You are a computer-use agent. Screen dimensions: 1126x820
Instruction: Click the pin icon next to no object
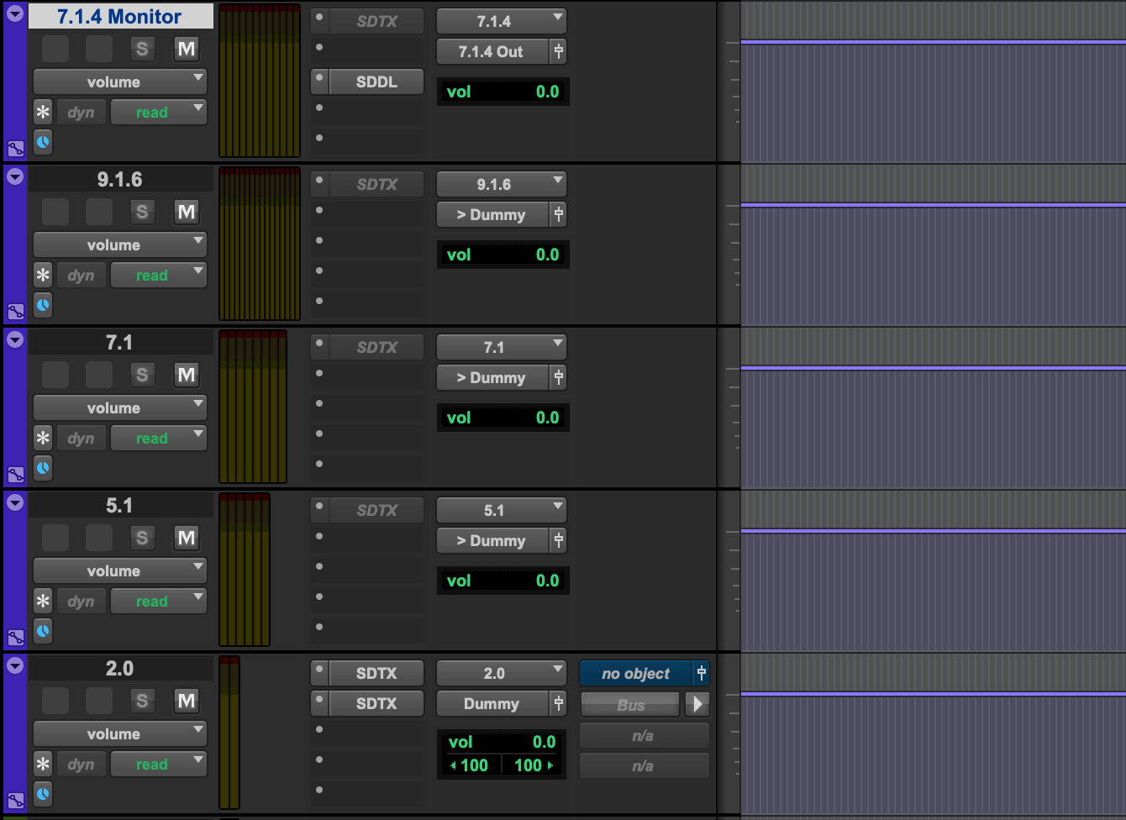701,674
